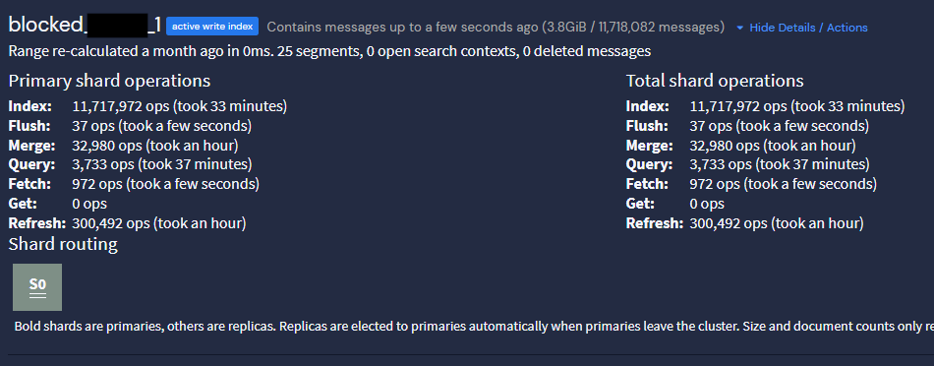Select Total shard Refresh 300,492 ops text
This screenshot has height=366, width=934.
coord(776,223)
